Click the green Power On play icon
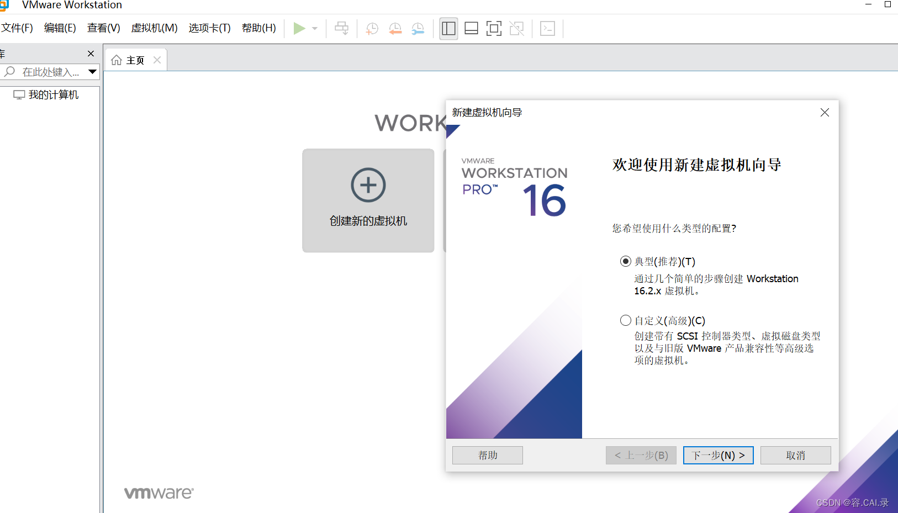 [299, 29]
